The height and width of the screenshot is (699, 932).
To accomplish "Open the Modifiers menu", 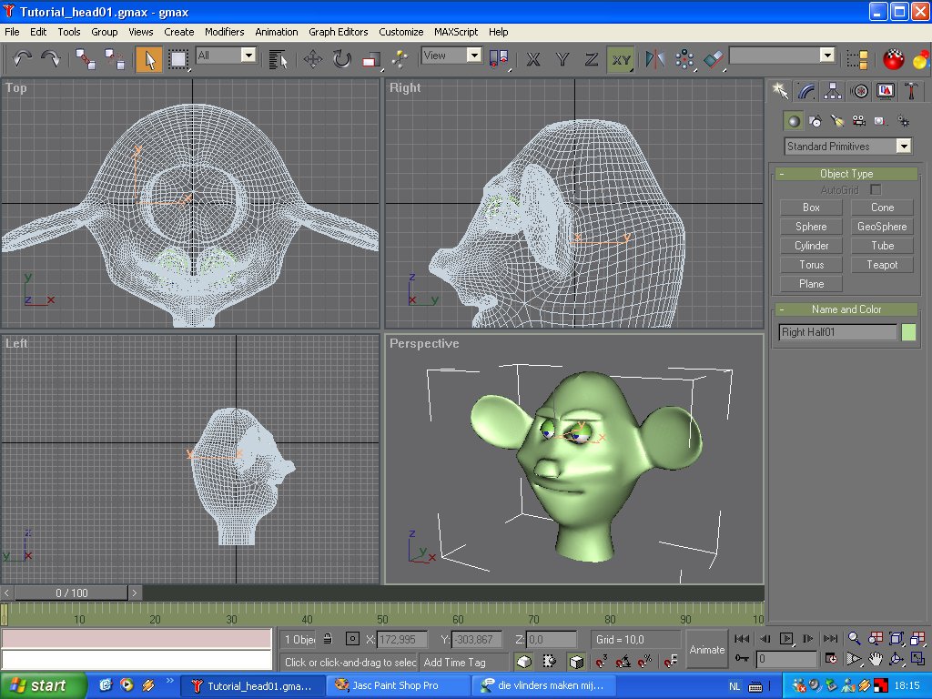I will (x=224, y=32).
